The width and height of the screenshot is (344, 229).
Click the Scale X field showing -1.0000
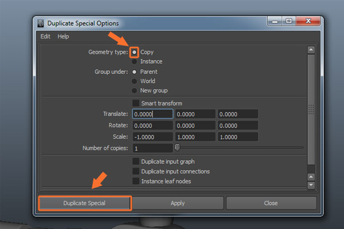tap(153, 137)
